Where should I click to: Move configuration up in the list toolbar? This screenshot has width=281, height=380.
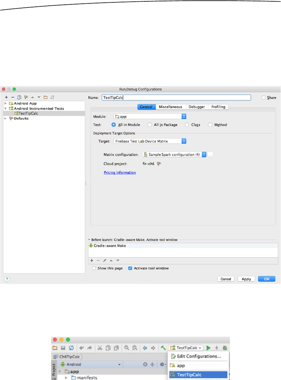coord(33,97)
